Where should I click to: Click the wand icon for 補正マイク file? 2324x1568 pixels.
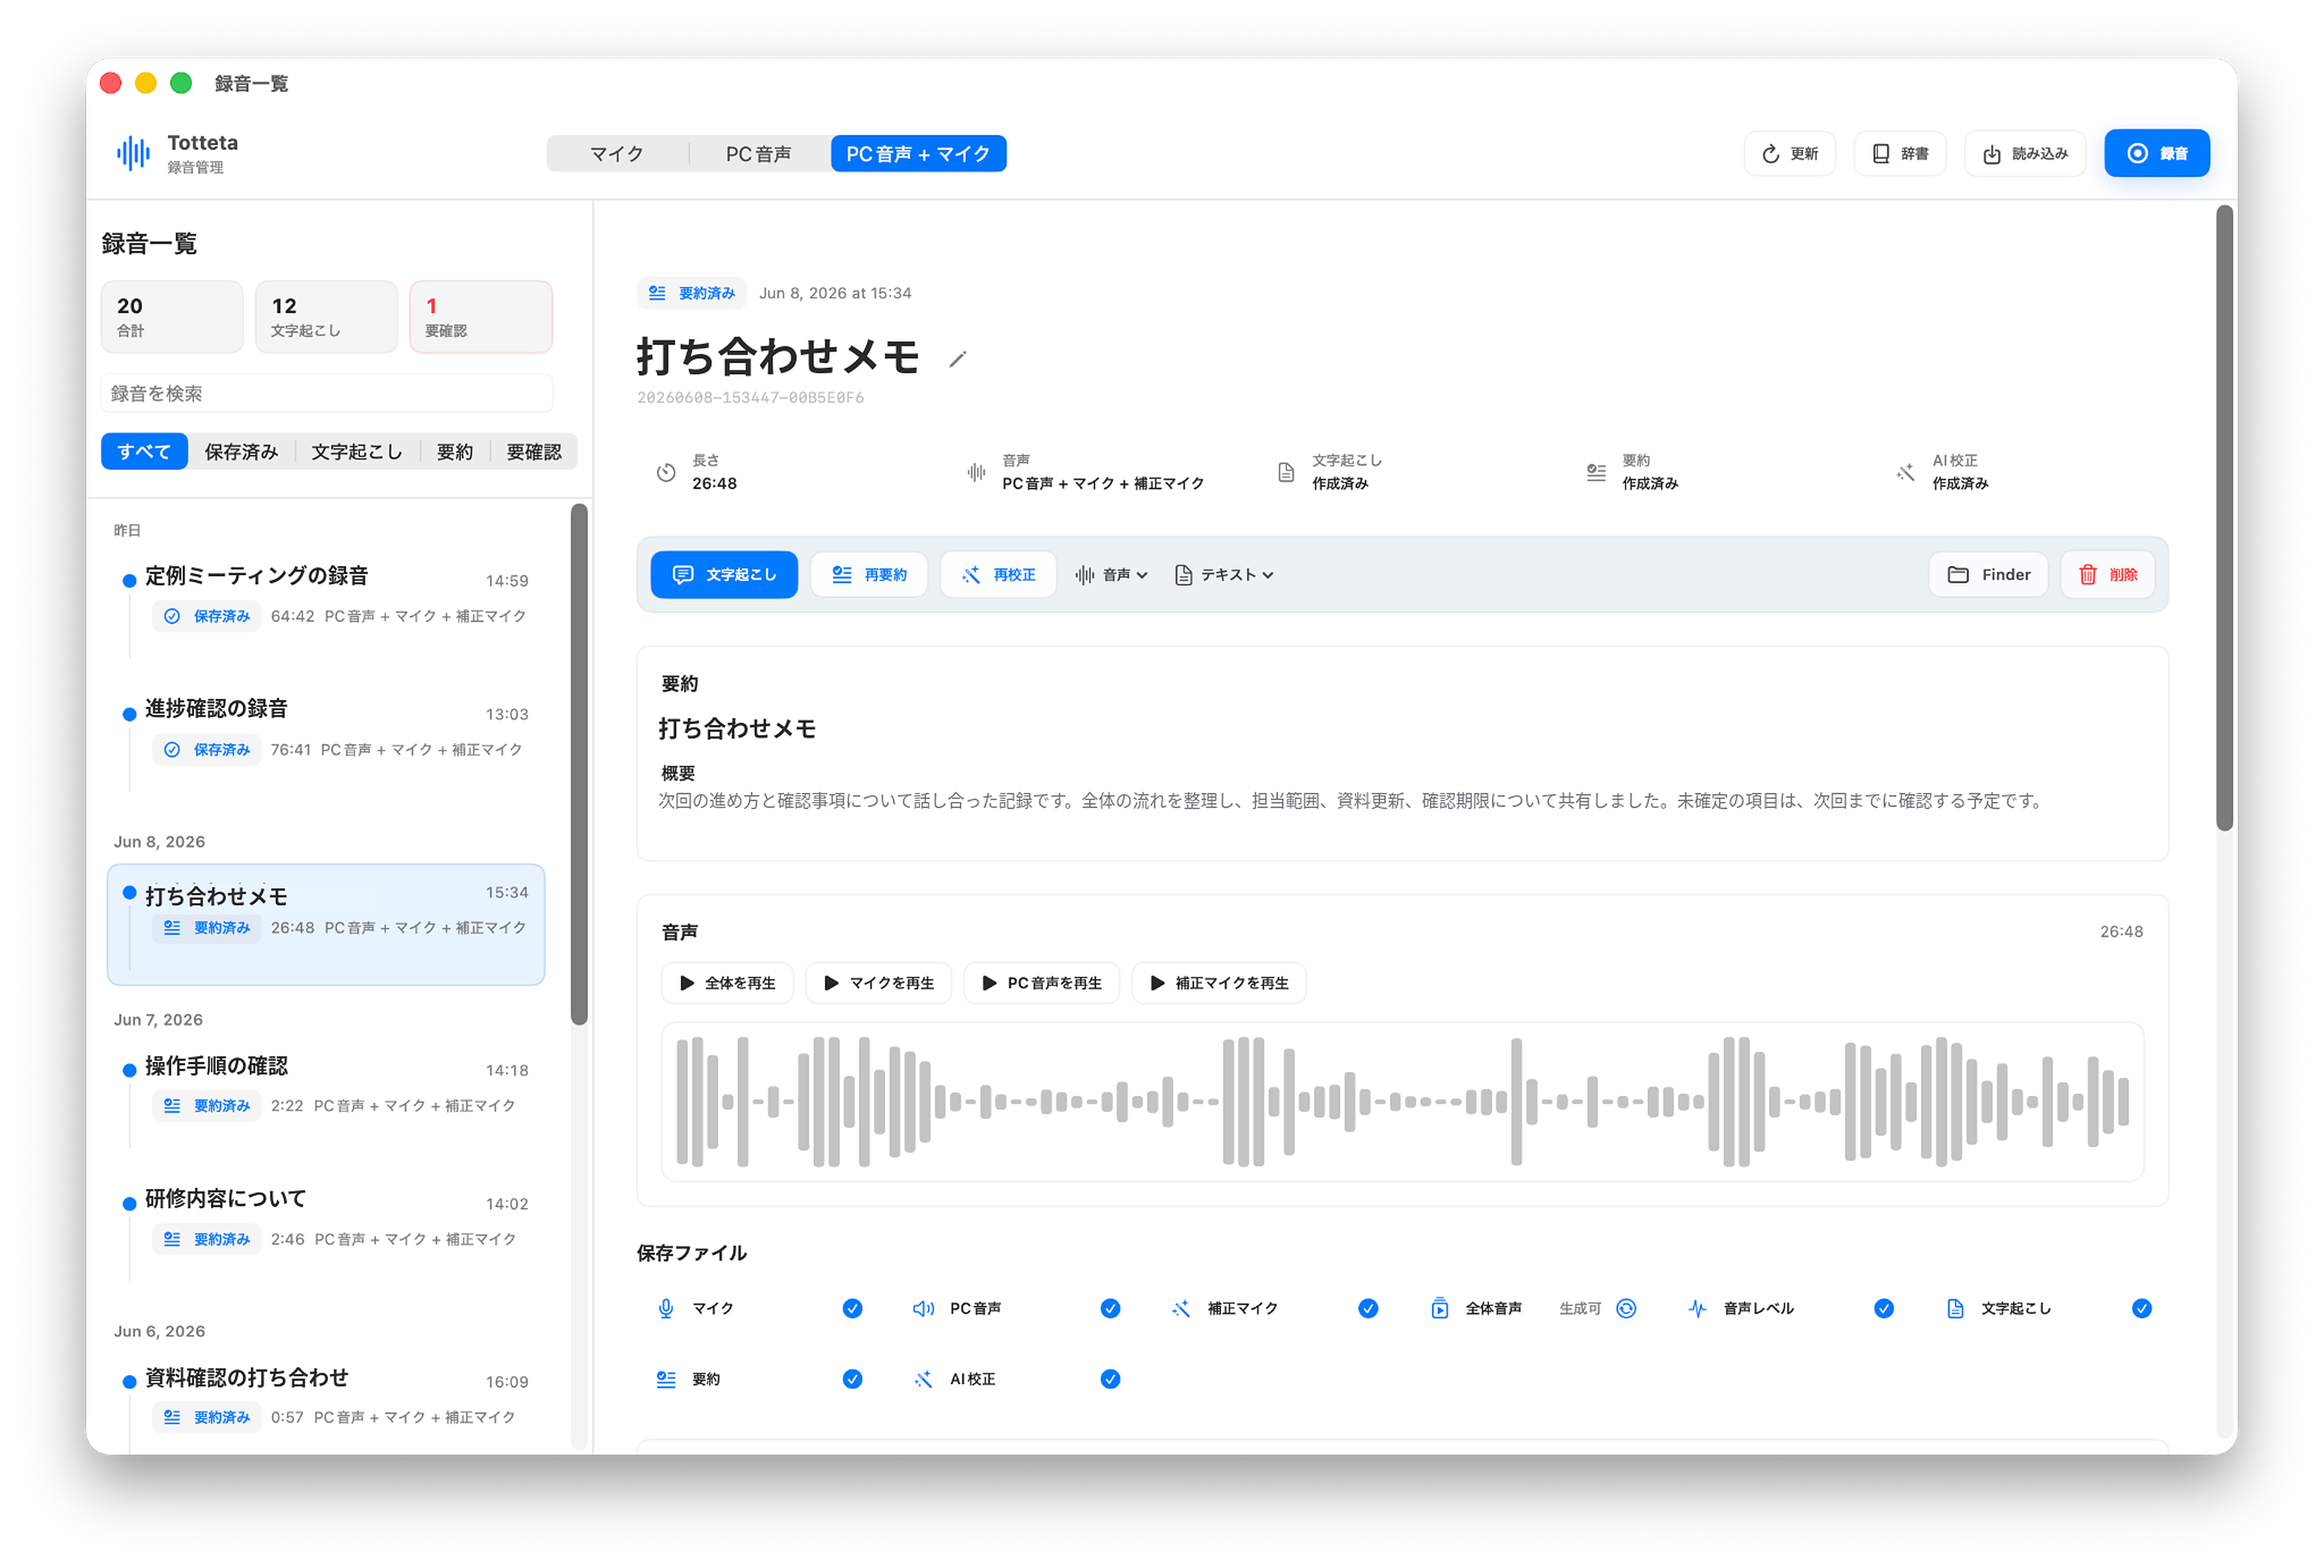click(x=1181, y=1309)
